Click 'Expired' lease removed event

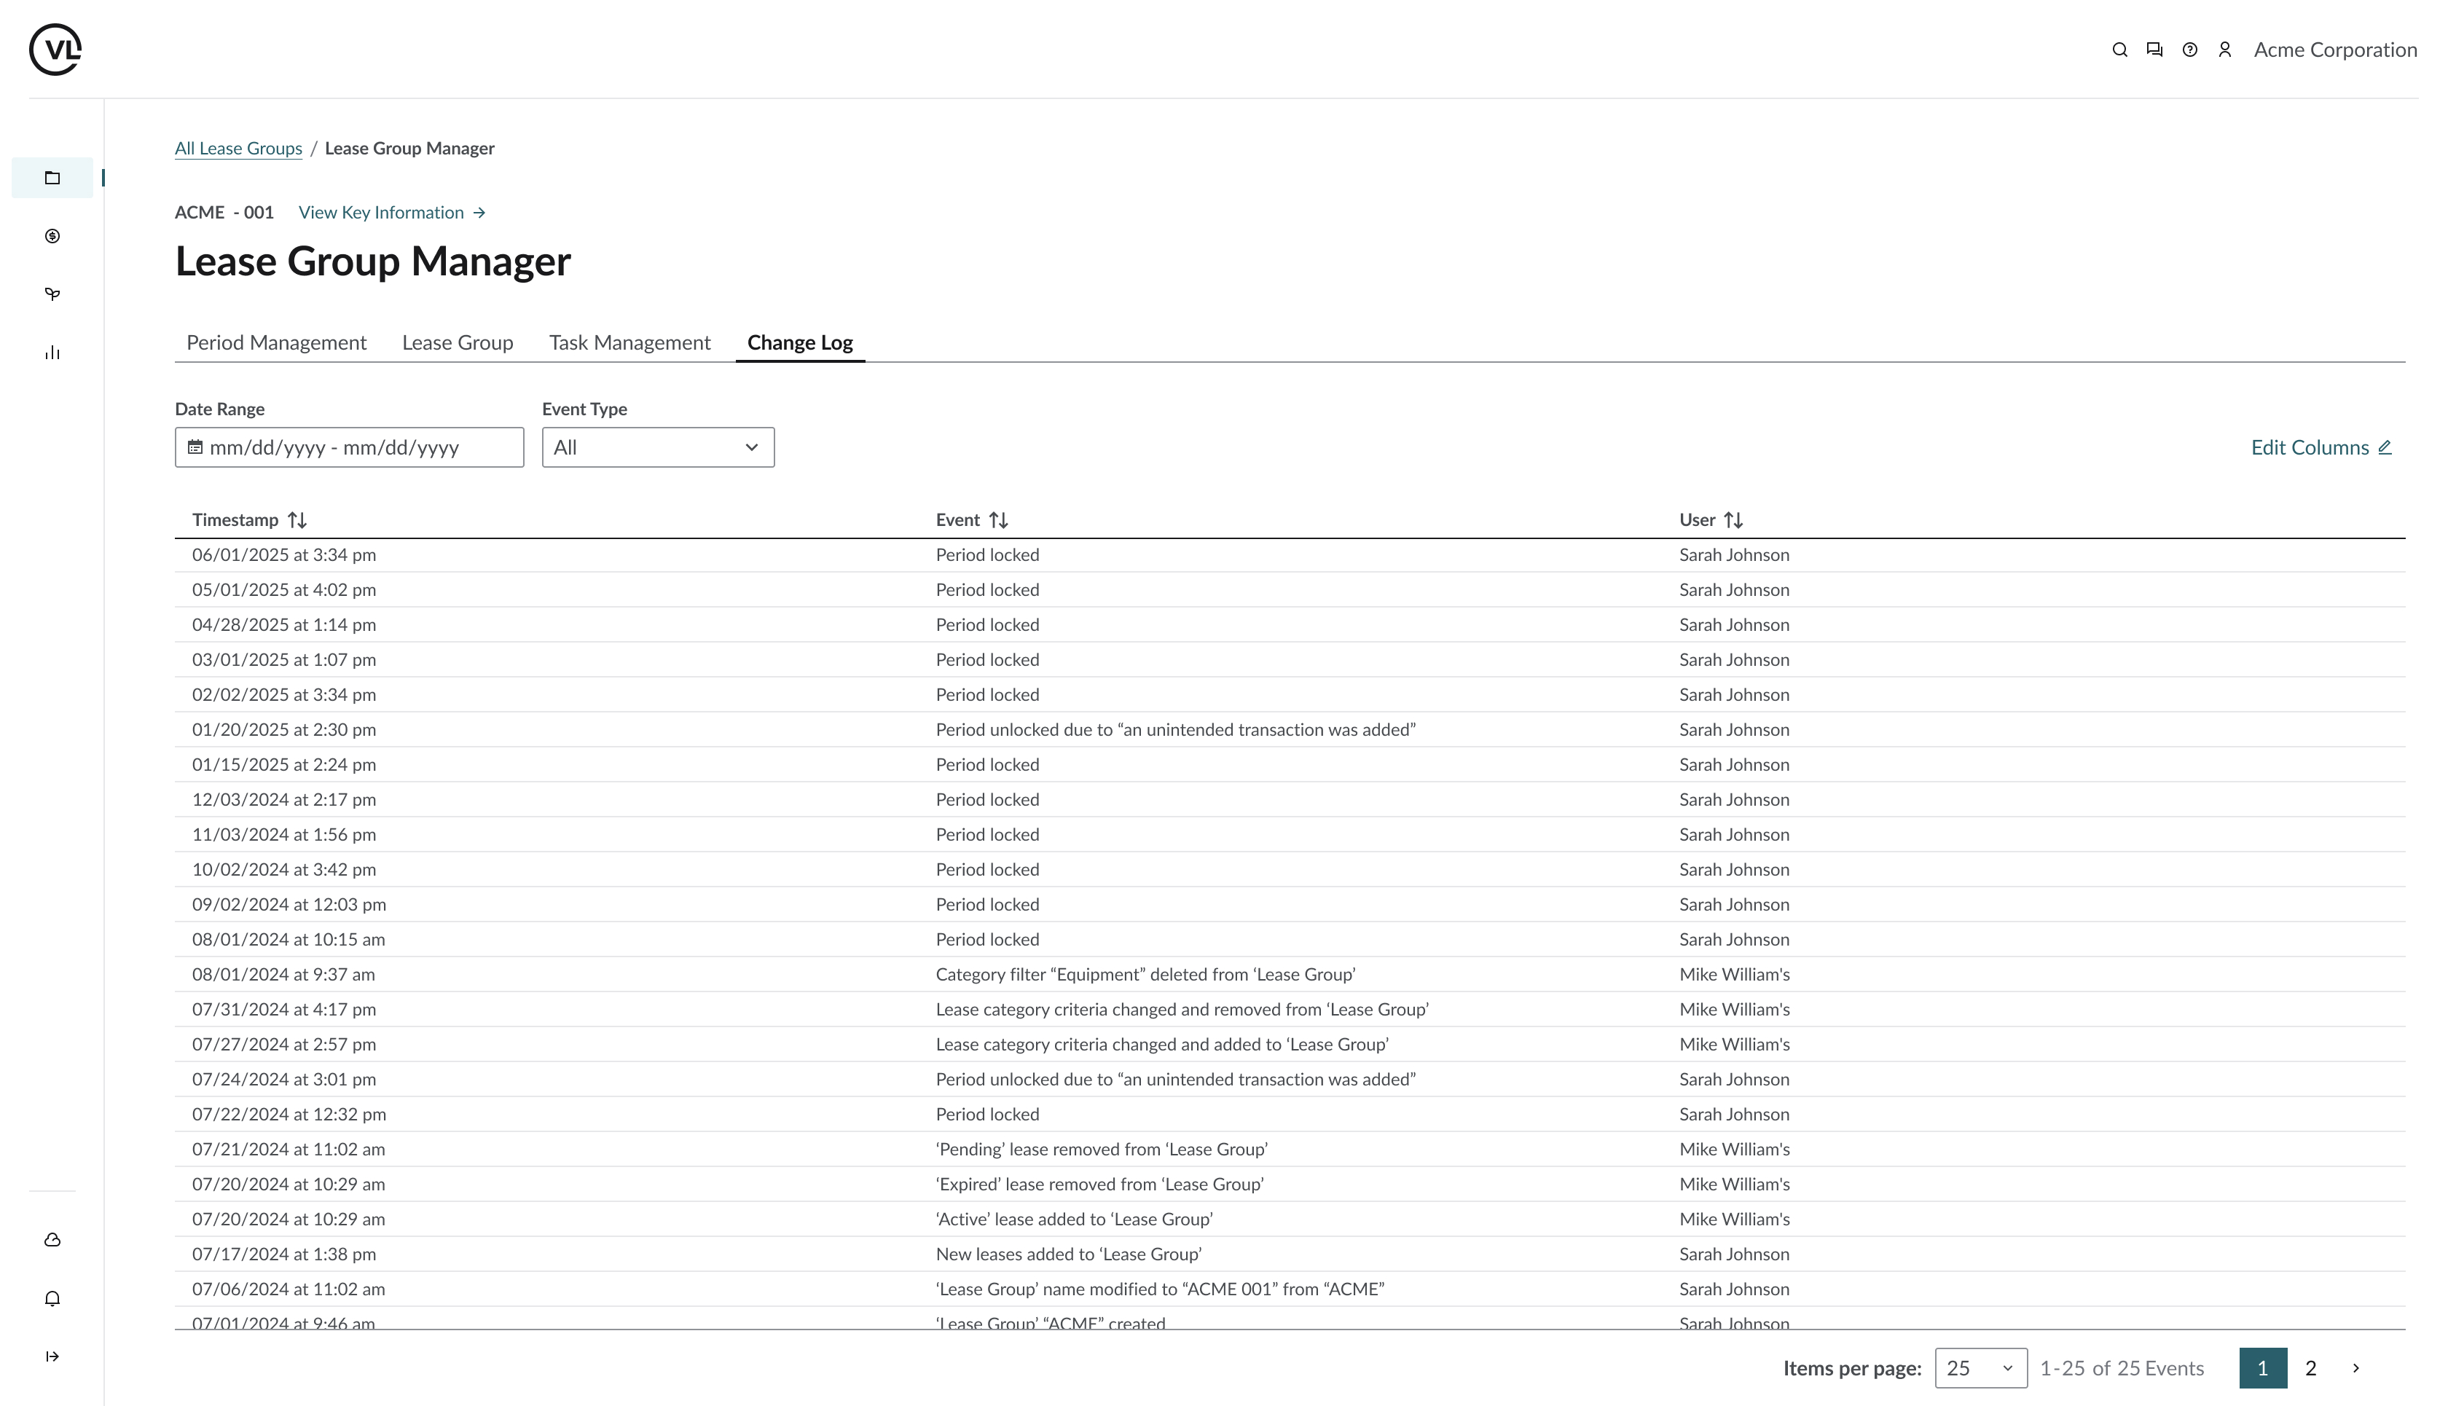(x=1100, y=1184)
